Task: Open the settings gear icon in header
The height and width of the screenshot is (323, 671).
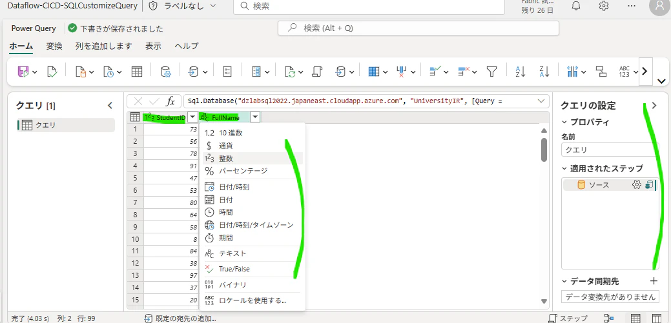Action: tap(604, 6)
